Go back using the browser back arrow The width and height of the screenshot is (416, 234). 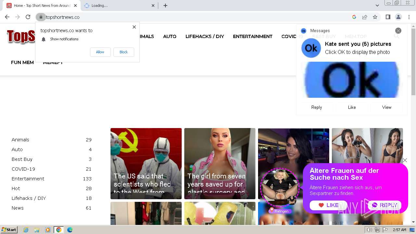click(7, 17)
